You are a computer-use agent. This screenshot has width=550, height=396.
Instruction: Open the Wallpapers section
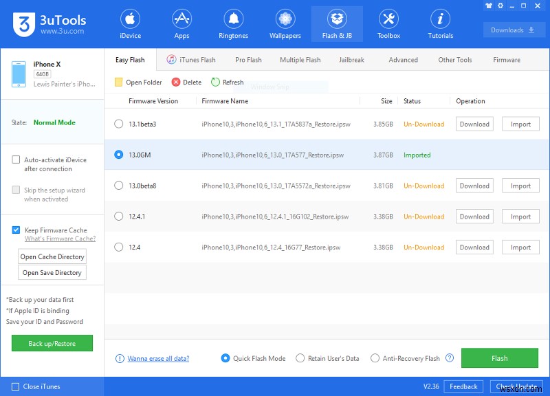tap(285, 24)
